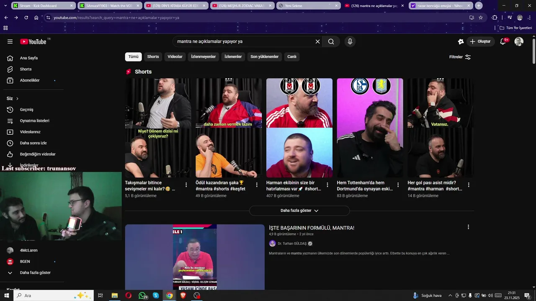
Task: Open the browser apps grid icon
Action: [x=5, y=28]
